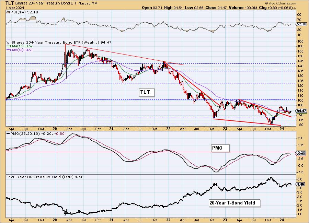The image size is (309, 223).
Task: Click the 145 price axis label
Action: (300, 61)
